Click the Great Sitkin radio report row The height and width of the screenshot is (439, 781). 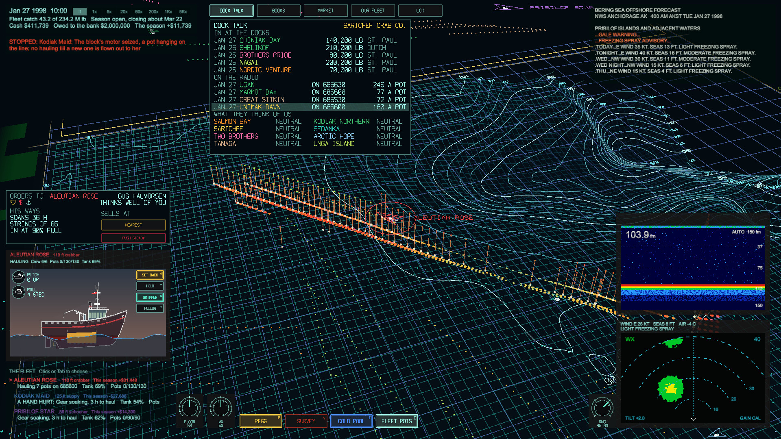click(x=310, y=100)
